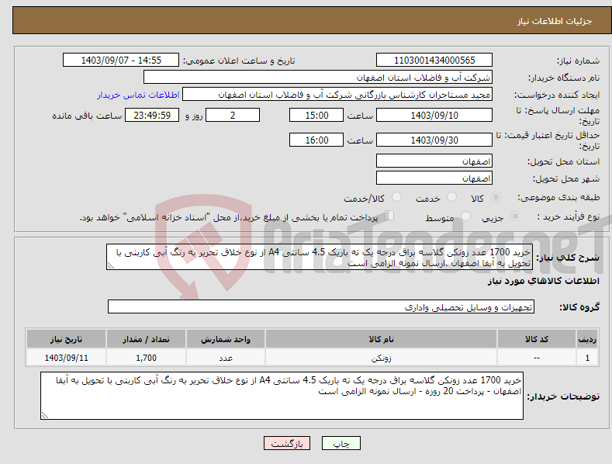Click the چاپ print button
612x464 pixels.
coord(341,443)
